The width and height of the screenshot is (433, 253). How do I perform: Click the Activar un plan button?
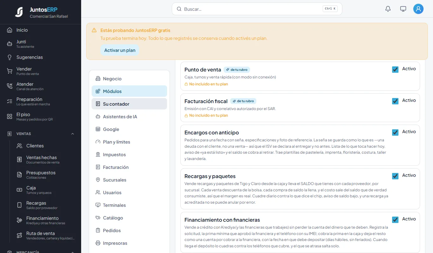click(x=120, y=50)
